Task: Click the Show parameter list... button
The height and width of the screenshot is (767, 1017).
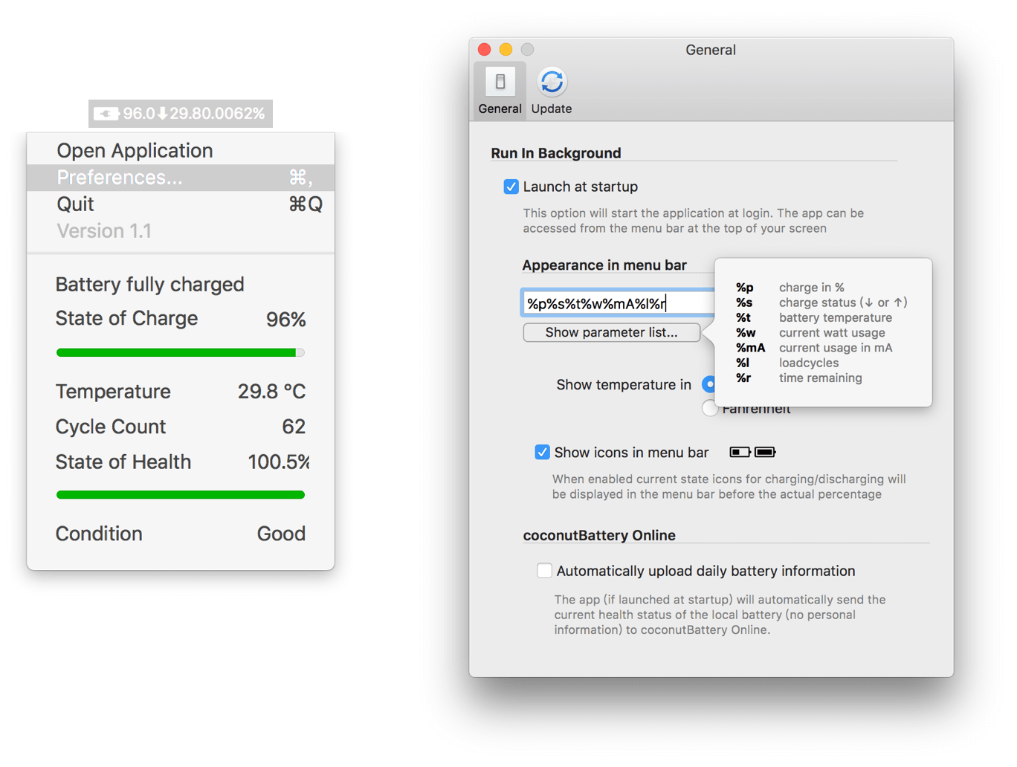Action: (611, 332)
